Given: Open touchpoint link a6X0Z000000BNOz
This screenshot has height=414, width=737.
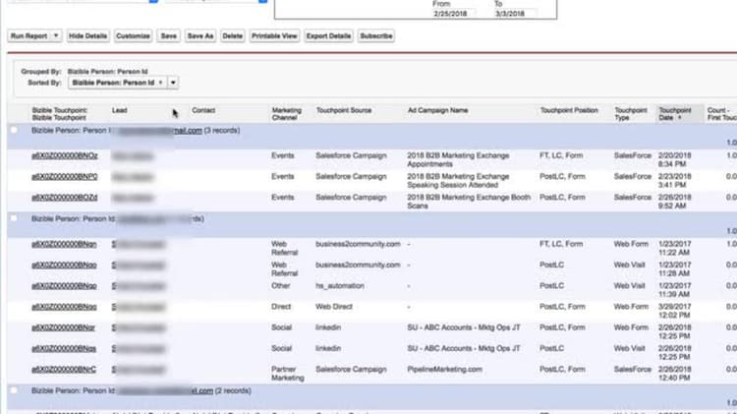Looking at the screenshot, I should (x=65, y=155).
